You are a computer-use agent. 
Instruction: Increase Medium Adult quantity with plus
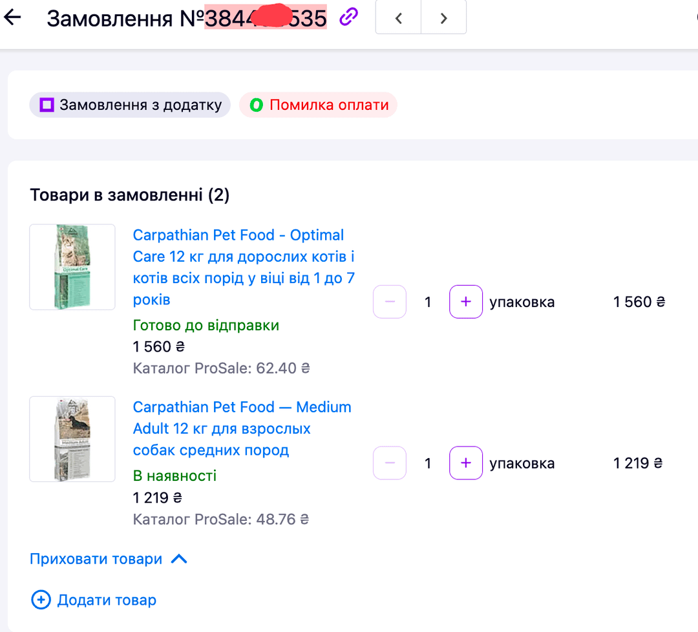click(x=465, y=463)
